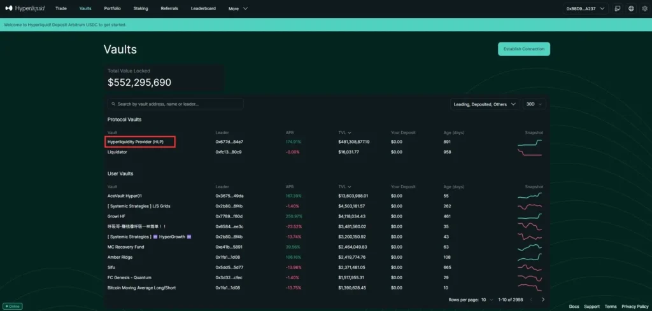Viewport: 652px width, 311px height.
Task: Open the Leading, Deposited, Others filter
Action: click(484, 104)
